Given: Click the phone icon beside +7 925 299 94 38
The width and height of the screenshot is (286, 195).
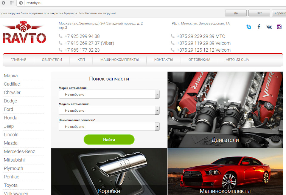Looking at the screenshot, I should pos(60,36).
